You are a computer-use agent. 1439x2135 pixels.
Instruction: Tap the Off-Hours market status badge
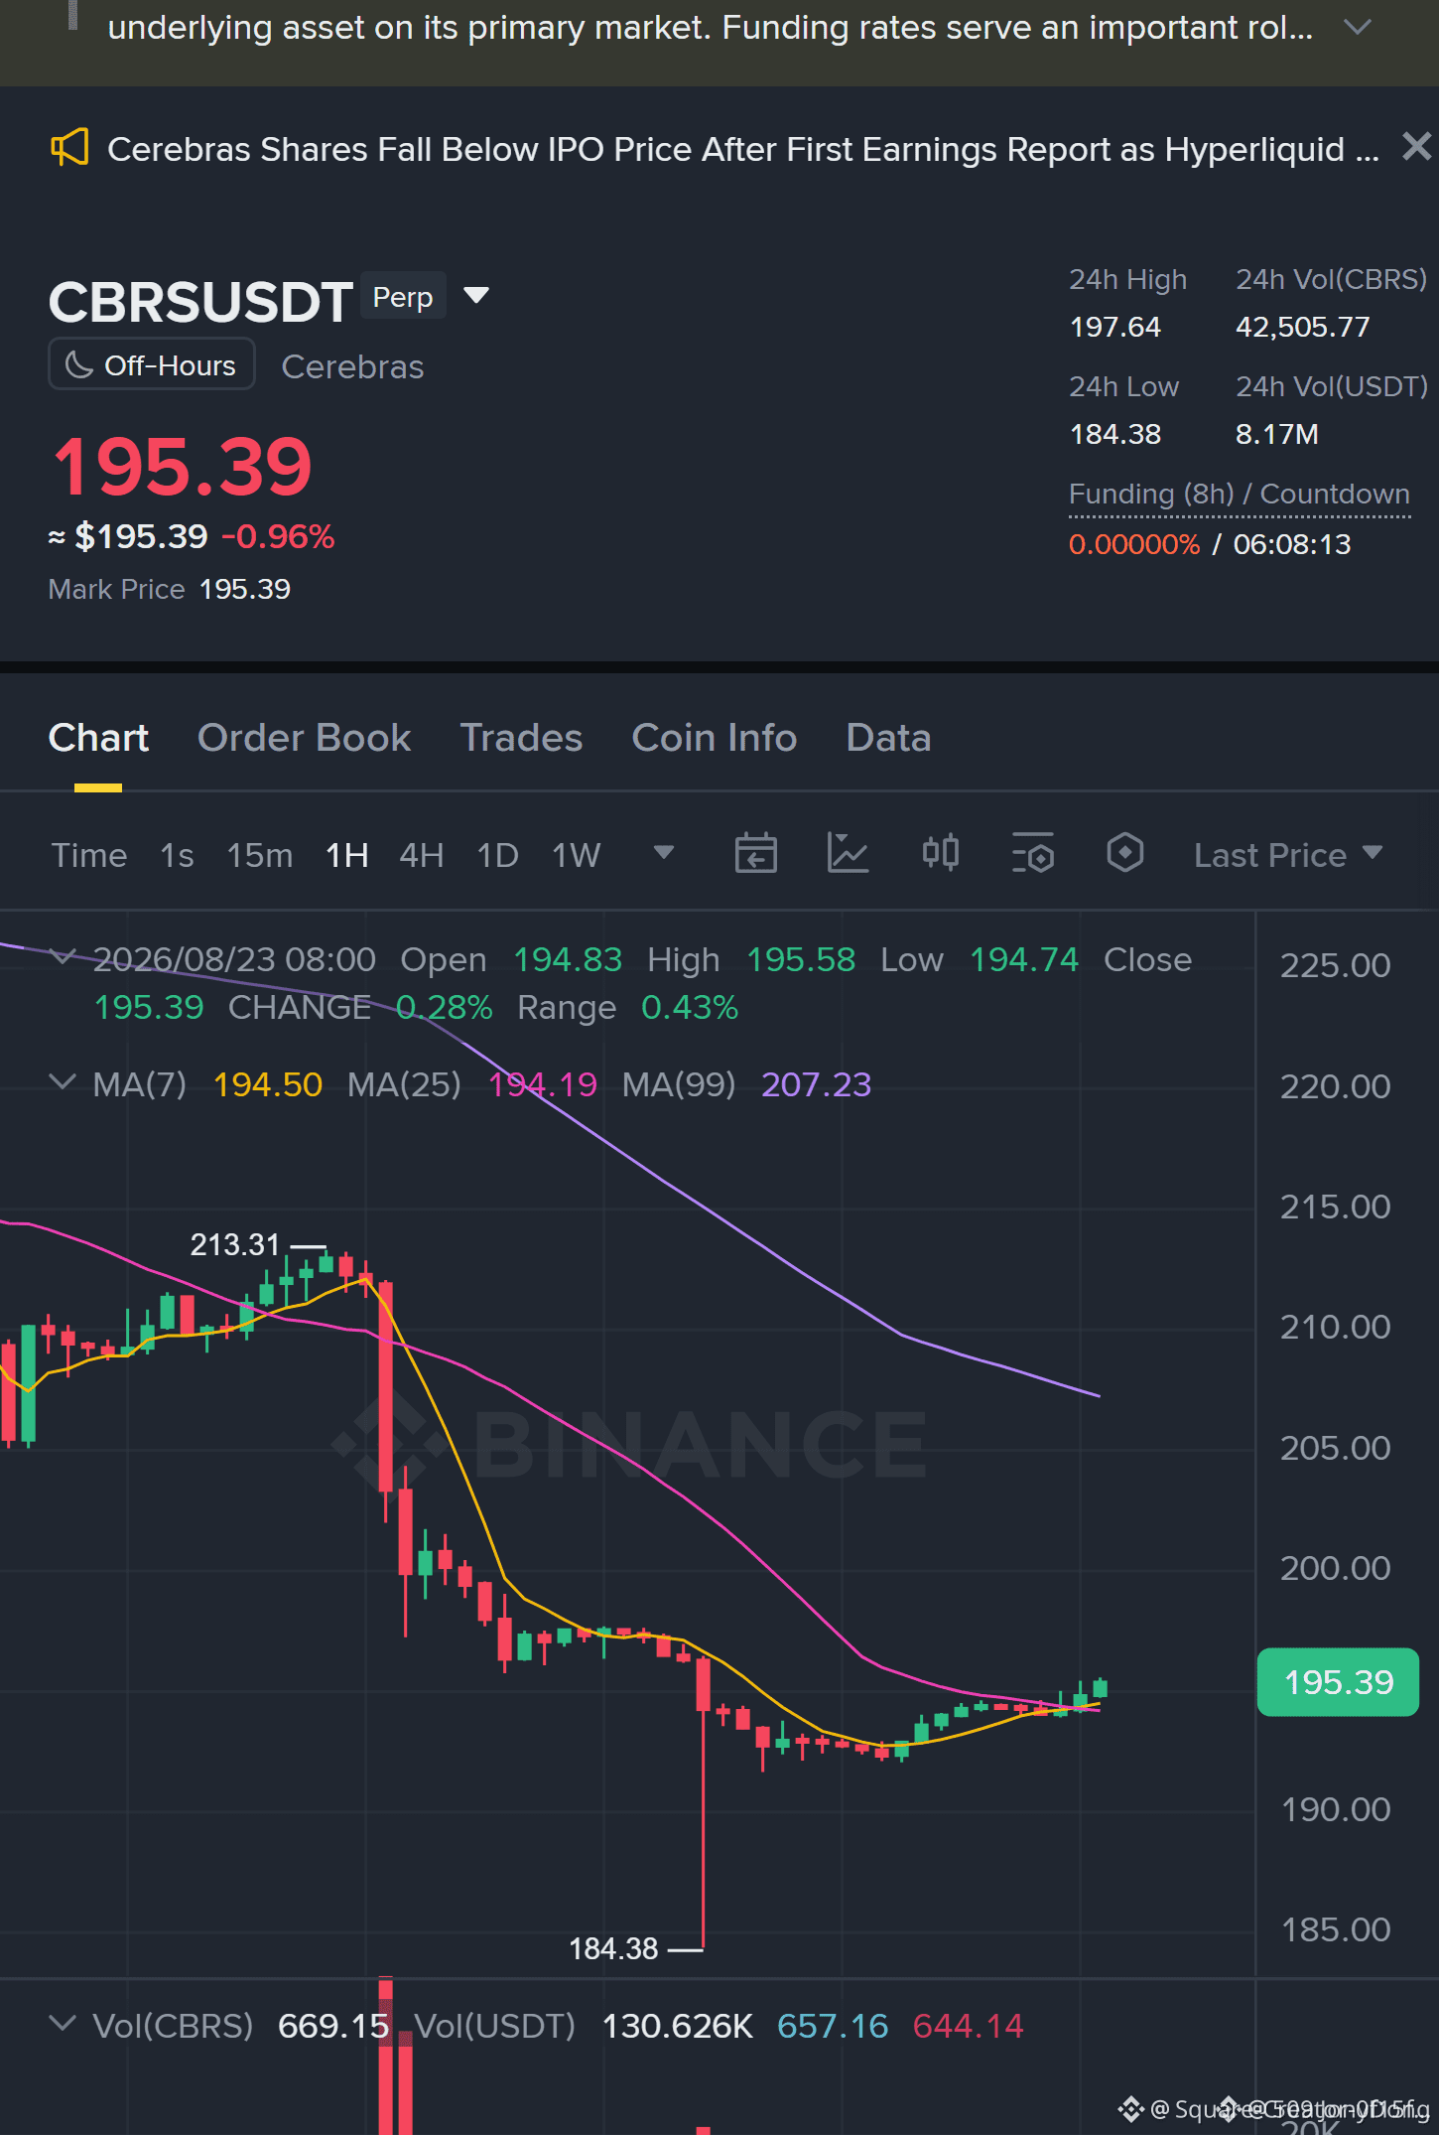coord(152,364)
